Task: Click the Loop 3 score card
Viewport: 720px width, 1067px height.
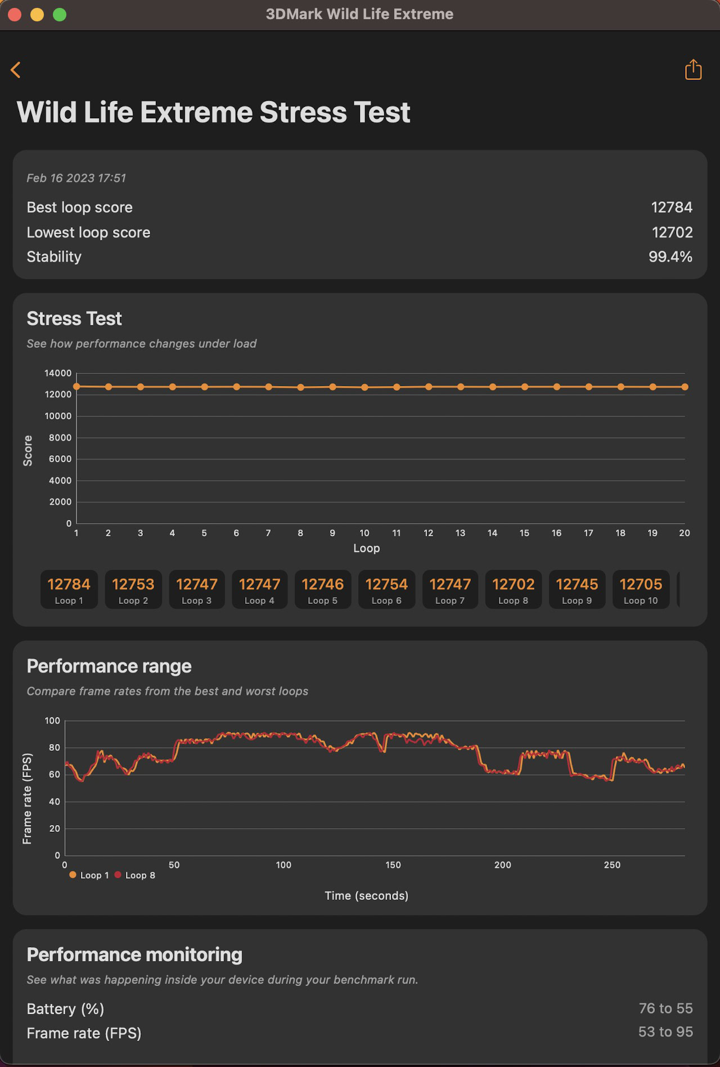Action: 197,589
